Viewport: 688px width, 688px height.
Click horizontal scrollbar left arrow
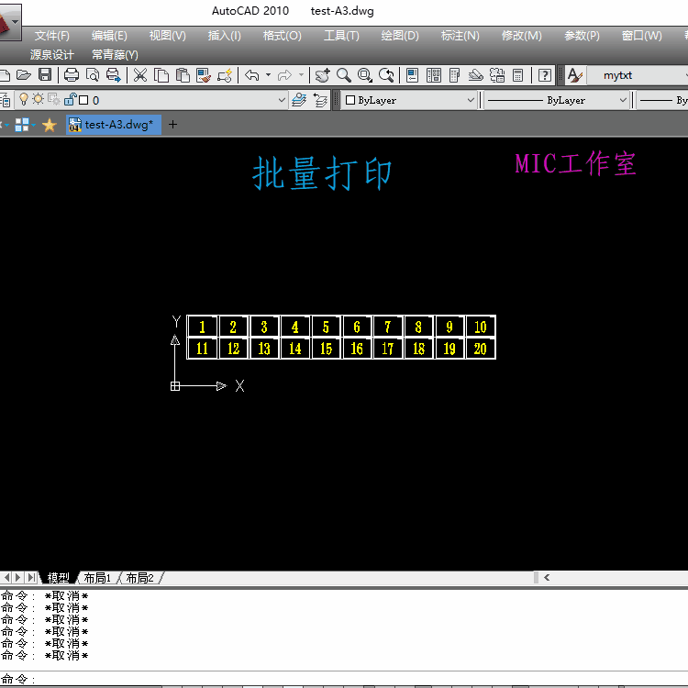(x=547, y=577)
